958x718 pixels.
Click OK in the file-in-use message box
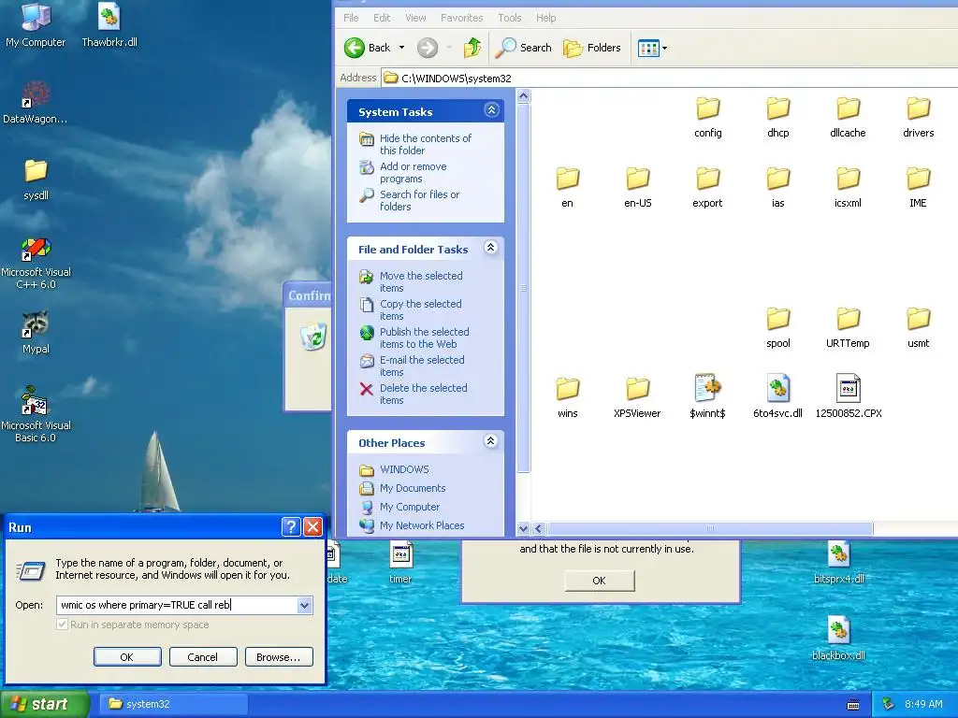(600, 581)
